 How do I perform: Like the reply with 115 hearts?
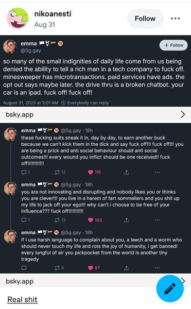tap(95, 172)
